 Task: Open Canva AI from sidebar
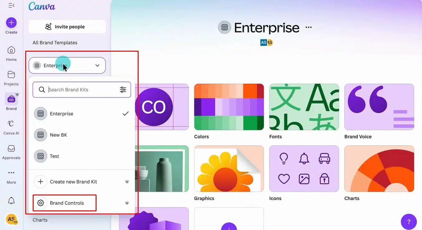click(11, 127)
